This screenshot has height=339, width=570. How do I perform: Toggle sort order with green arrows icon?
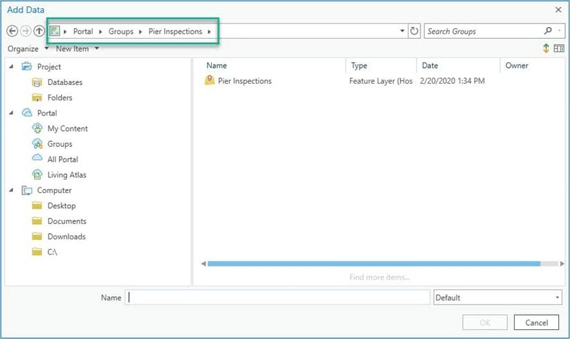pos(546,48)
